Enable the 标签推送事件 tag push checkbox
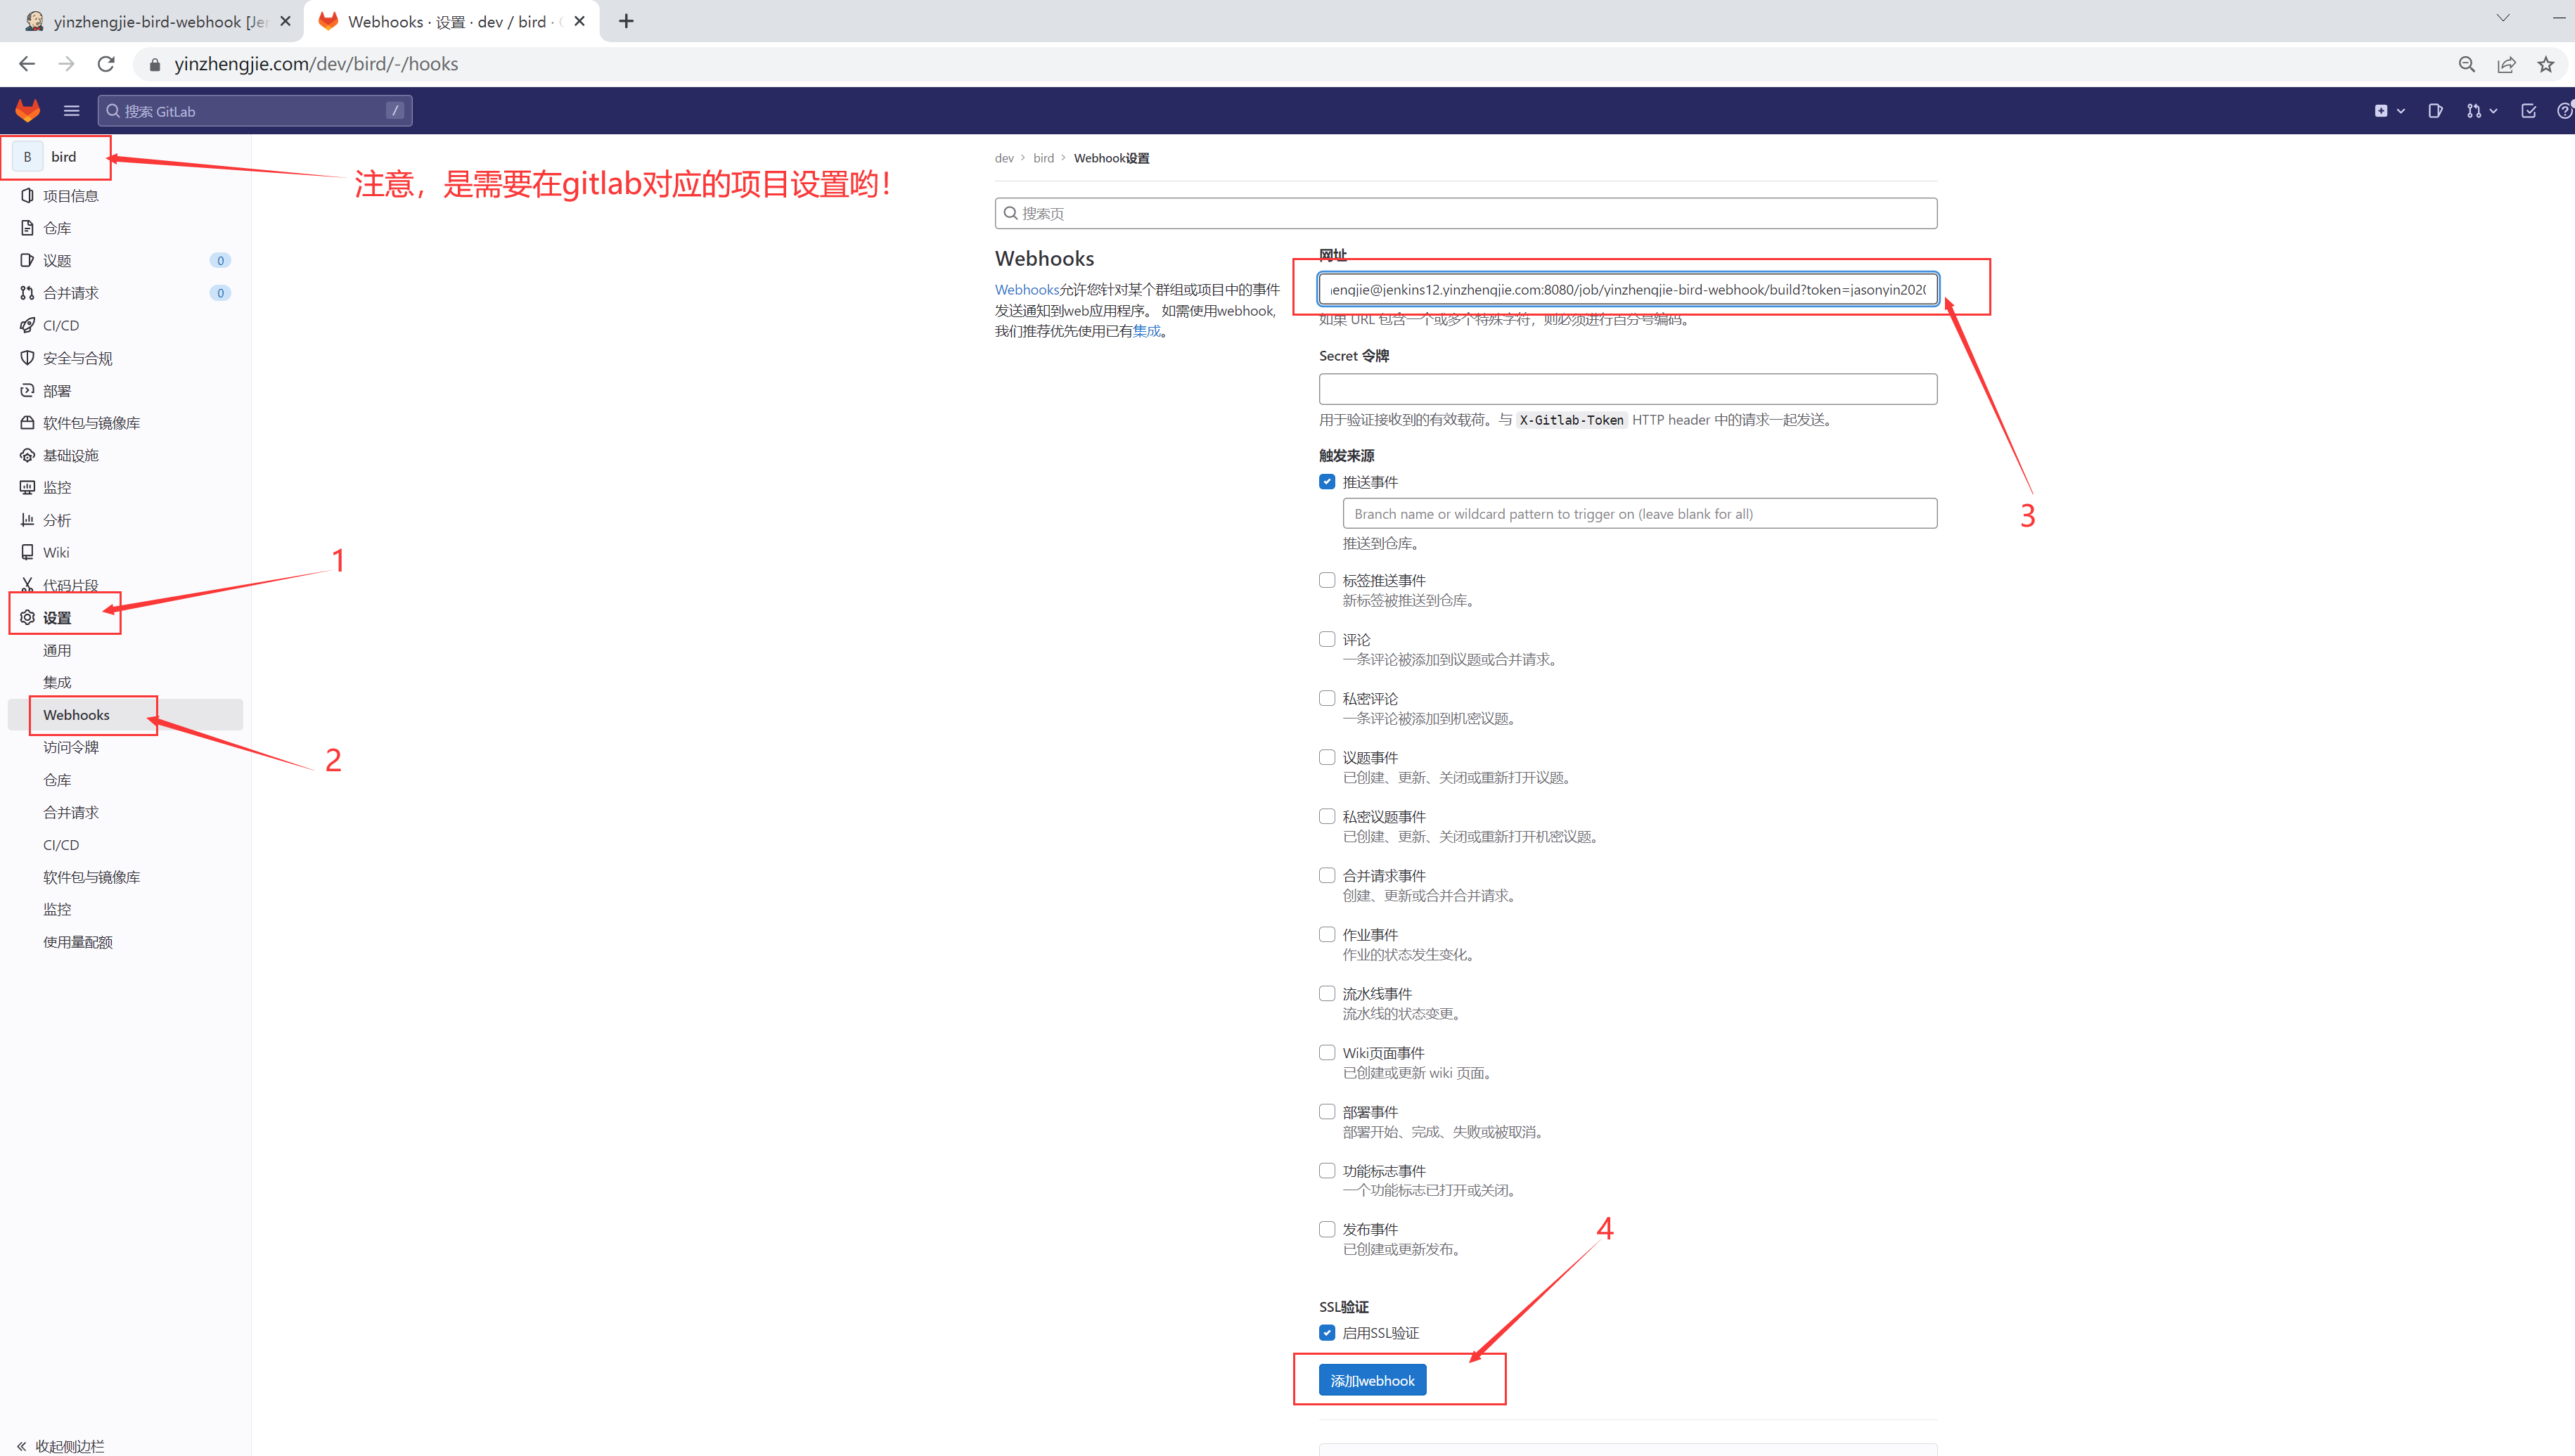This screenshot has height=1456, width=2575. (x=1327, y=580)
